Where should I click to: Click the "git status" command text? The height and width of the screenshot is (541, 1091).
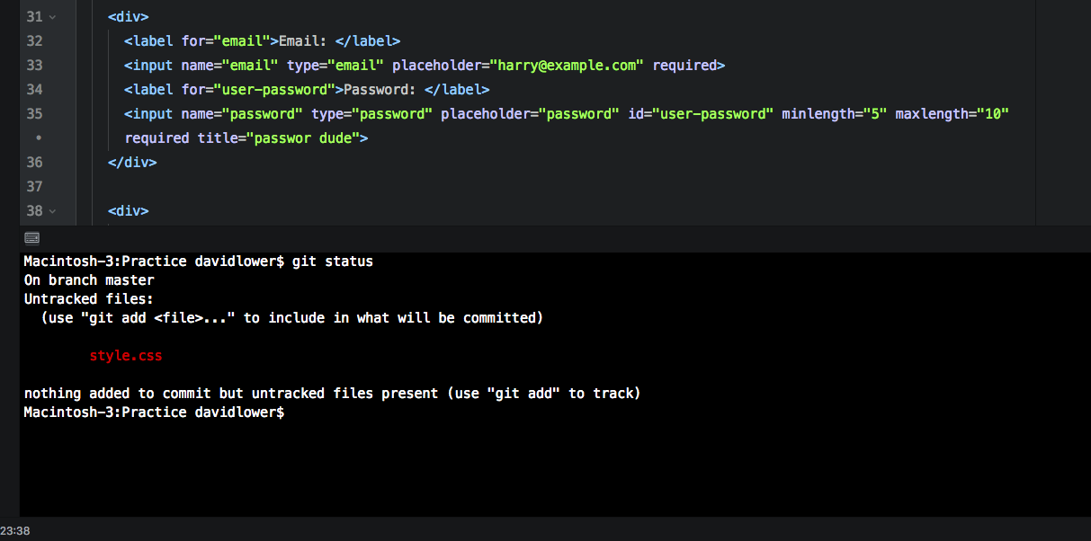click(x=332, y=262)
